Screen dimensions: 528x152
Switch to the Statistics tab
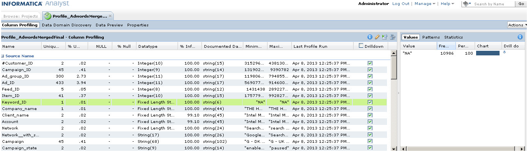453,37
